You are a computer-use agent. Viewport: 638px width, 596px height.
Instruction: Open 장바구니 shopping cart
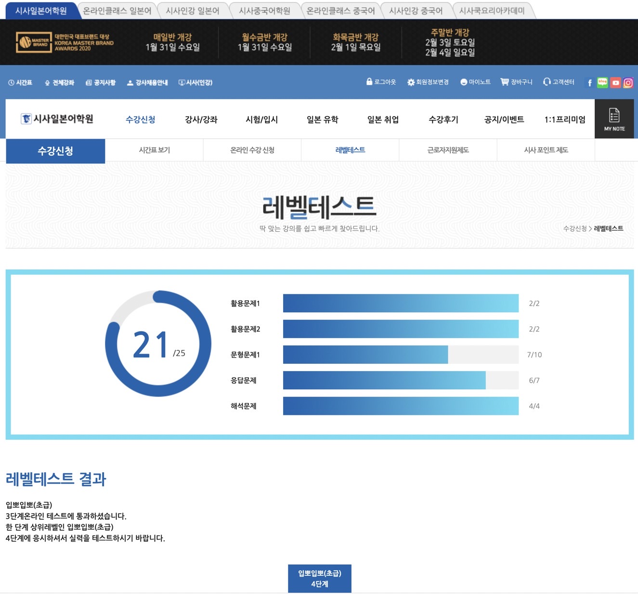click(516, 82)
